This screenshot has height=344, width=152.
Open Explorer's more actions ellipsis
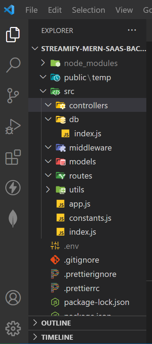coord(132,30)
